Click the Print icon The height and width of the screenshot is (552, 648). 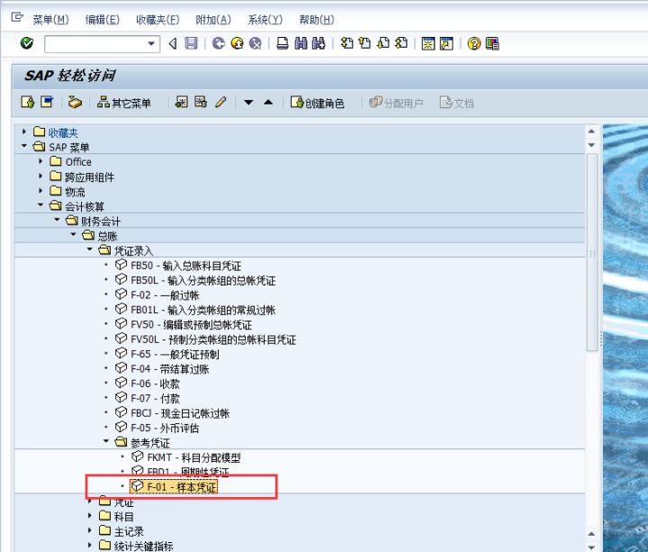(283, 43)
